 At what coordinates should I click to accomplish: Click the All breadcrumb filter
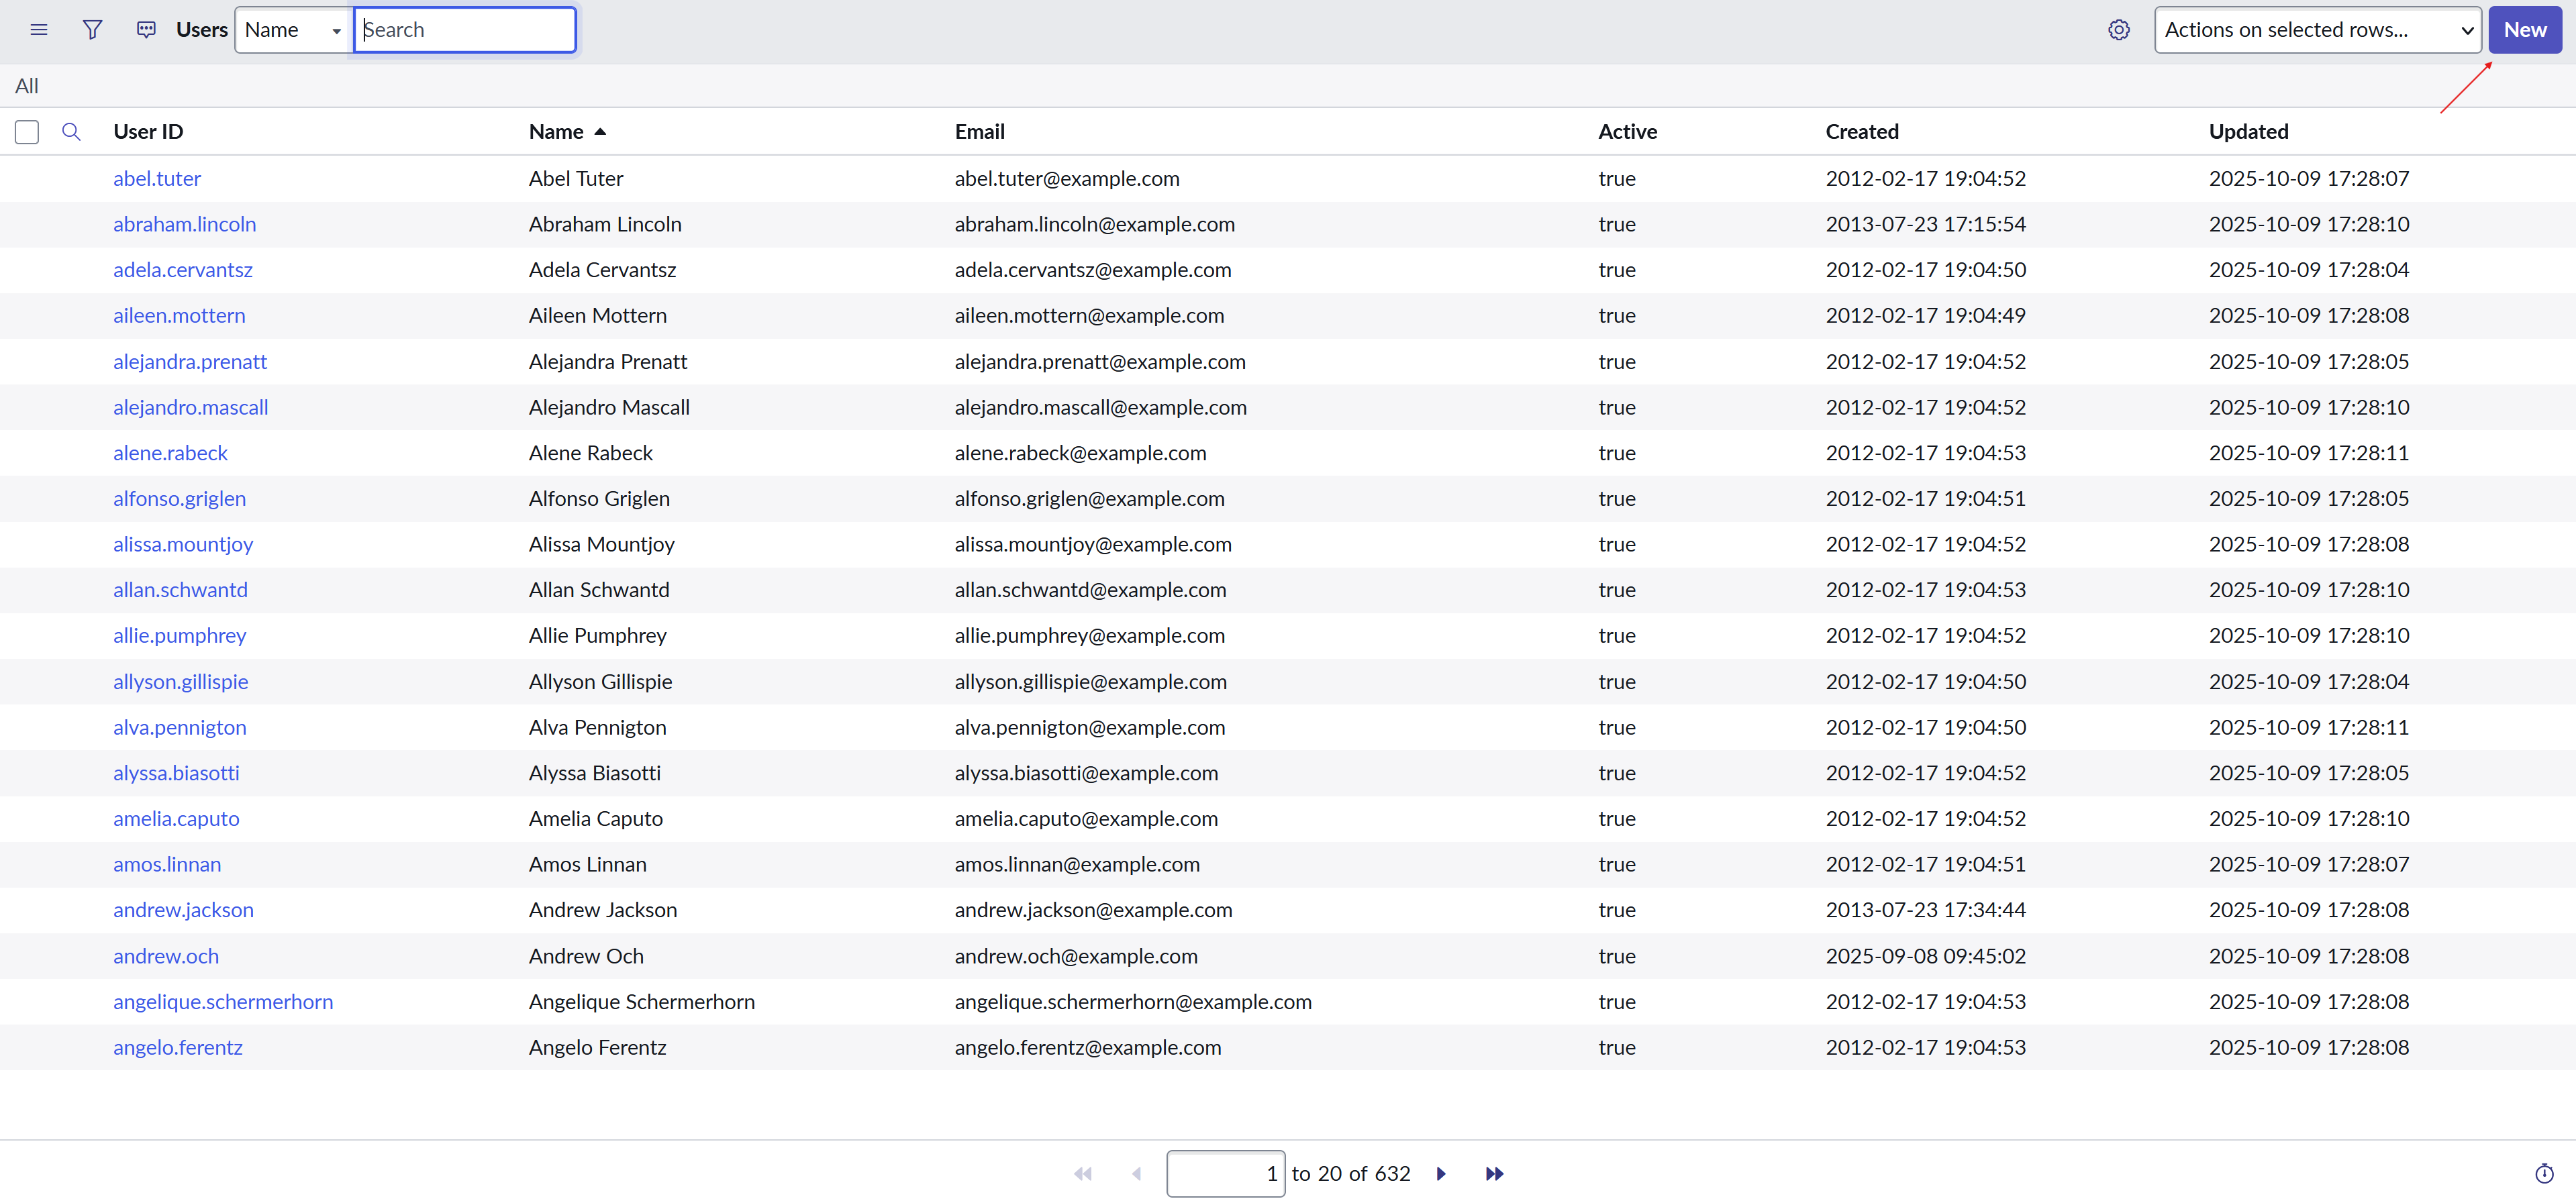click(27, 86)
